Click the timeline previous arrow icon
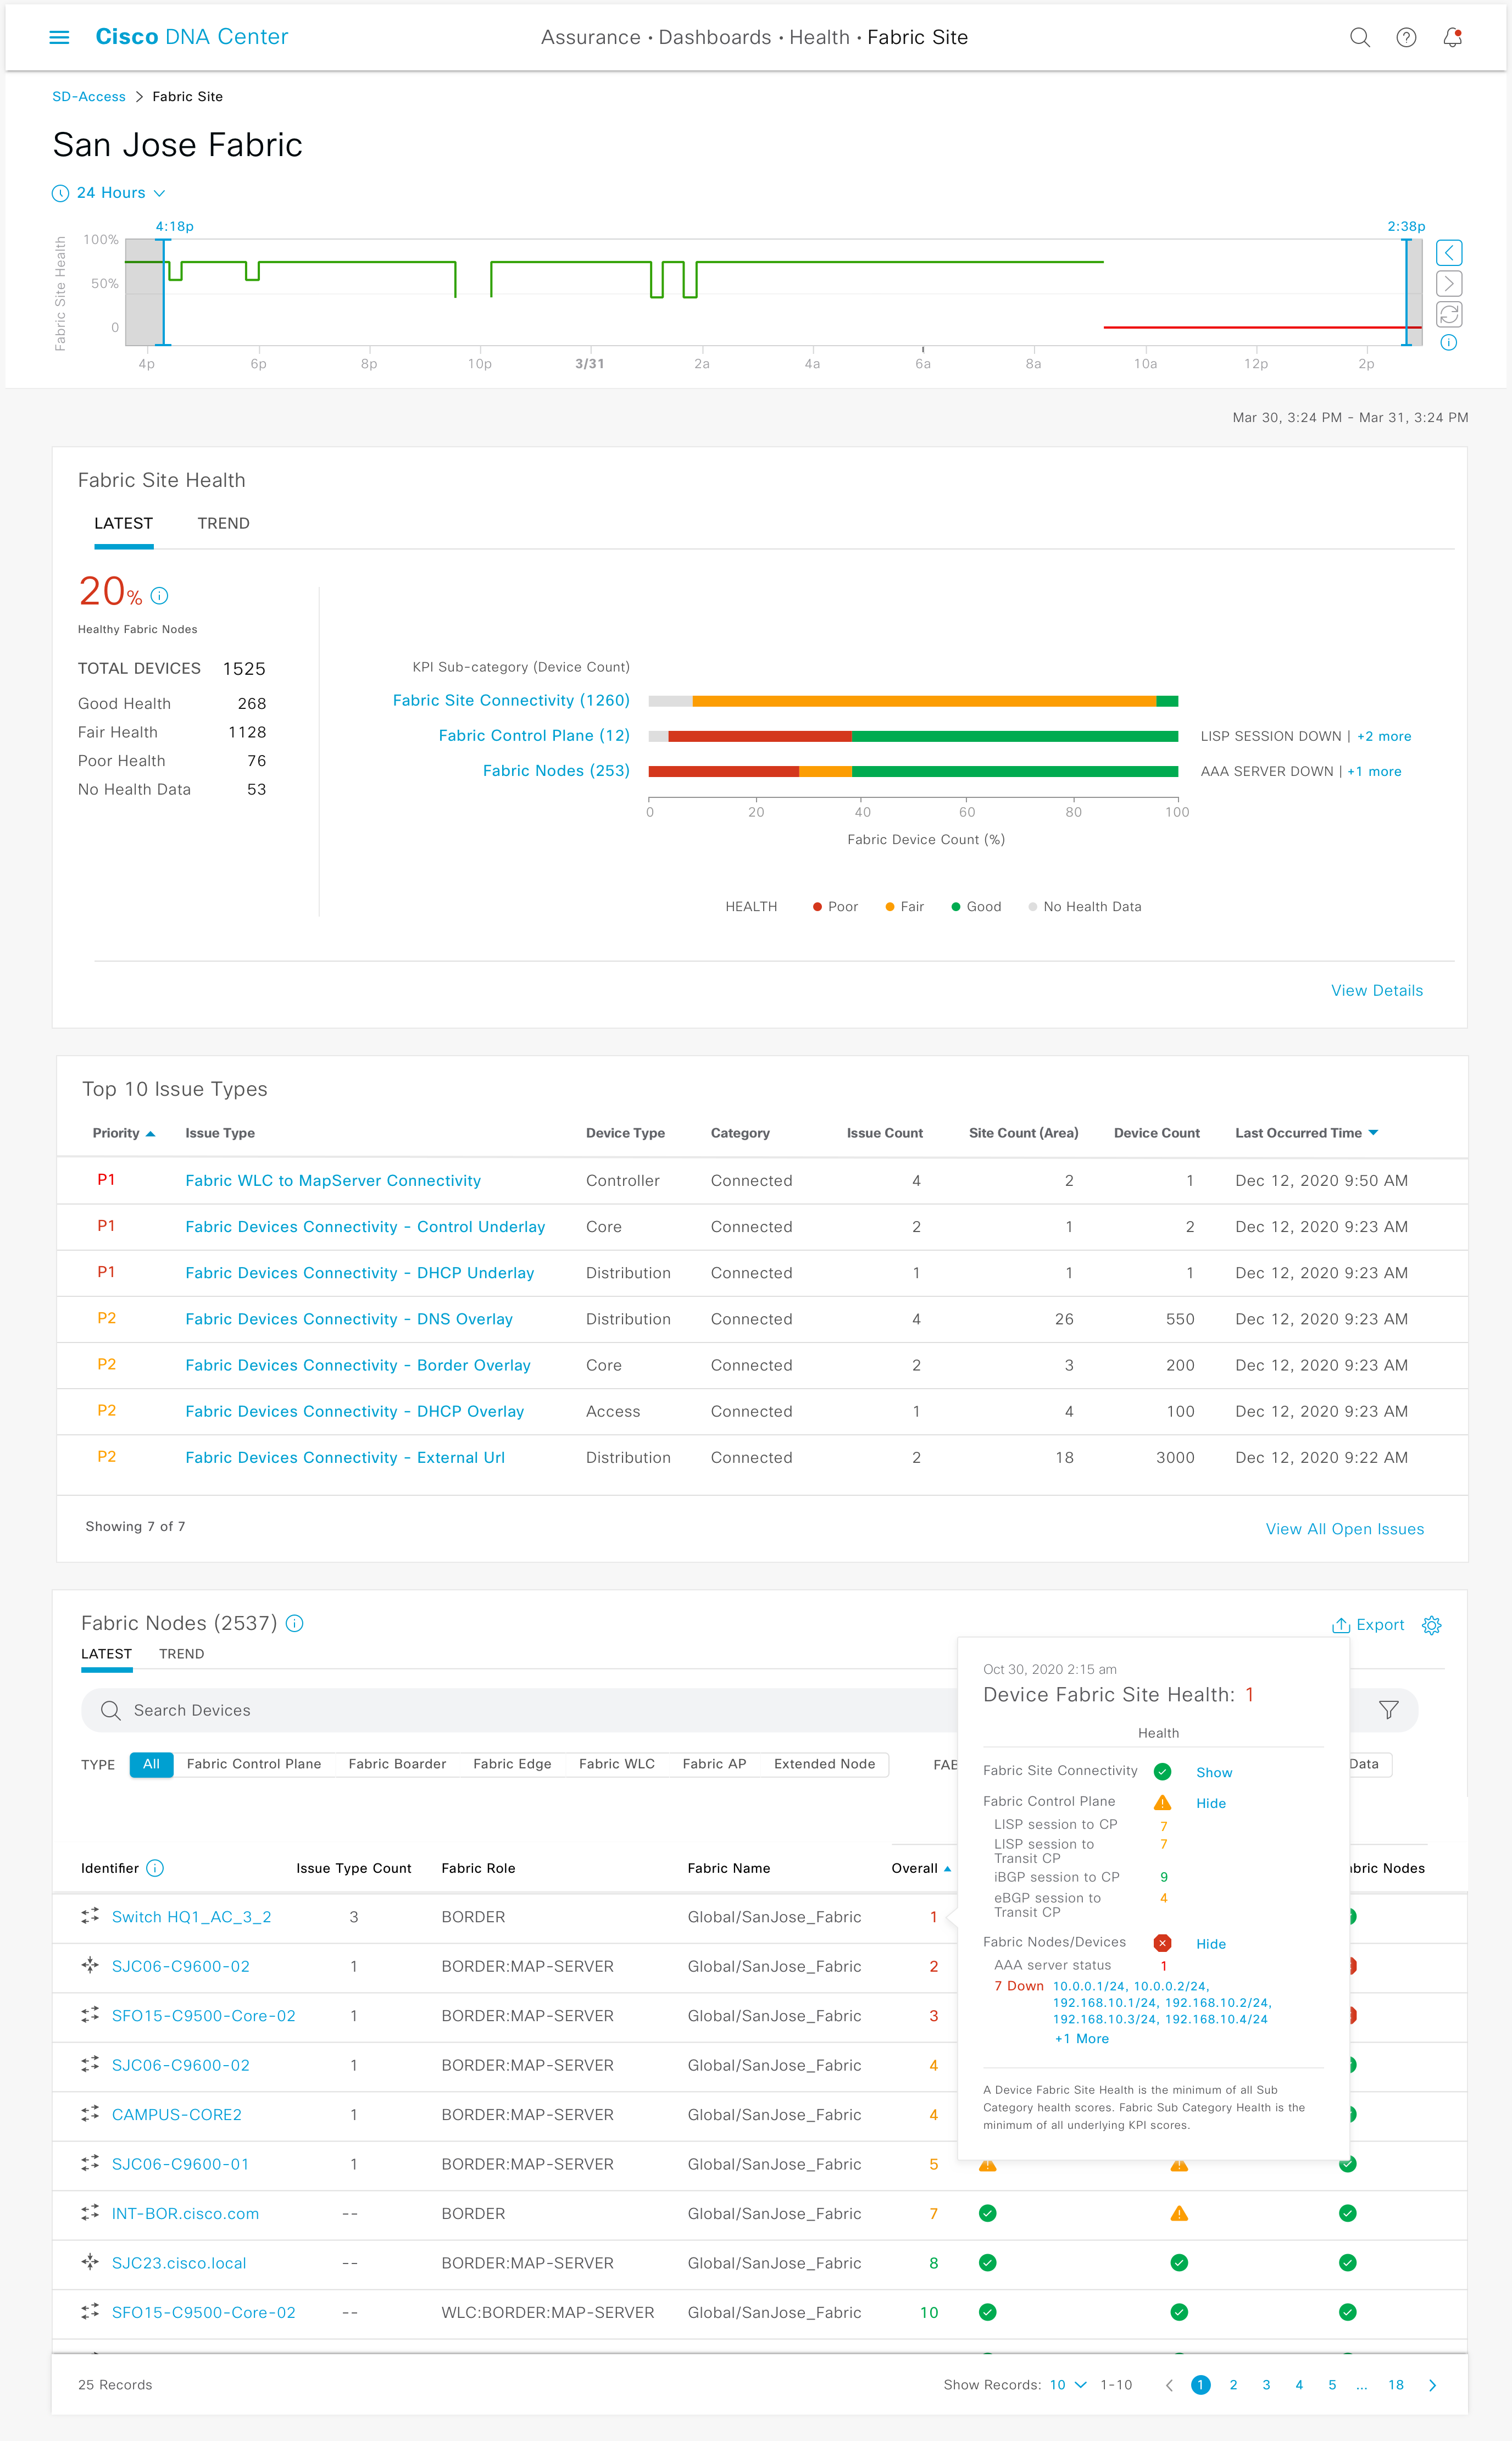The width and height of the screenshot is (1512, 2441). click(1449, 253)
